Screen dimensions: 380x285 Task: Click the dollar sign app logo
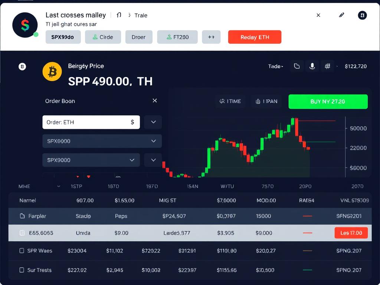(25, 25)
